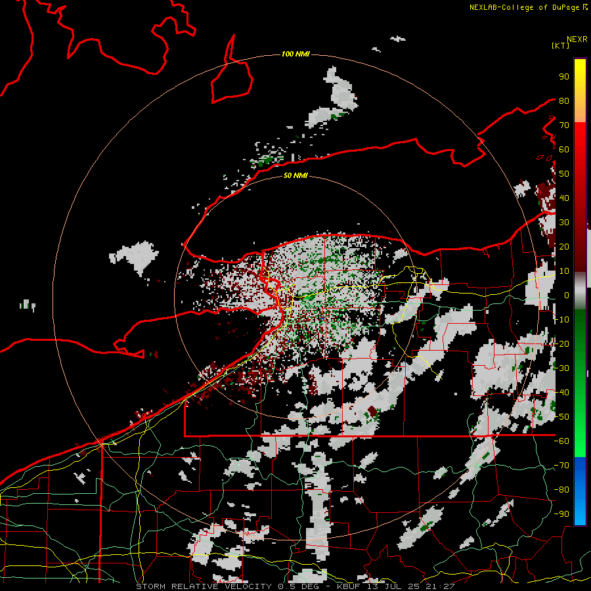Click the 100 NMI range ring label
Screen dimensions: 591x591
(x=295, y=55)
